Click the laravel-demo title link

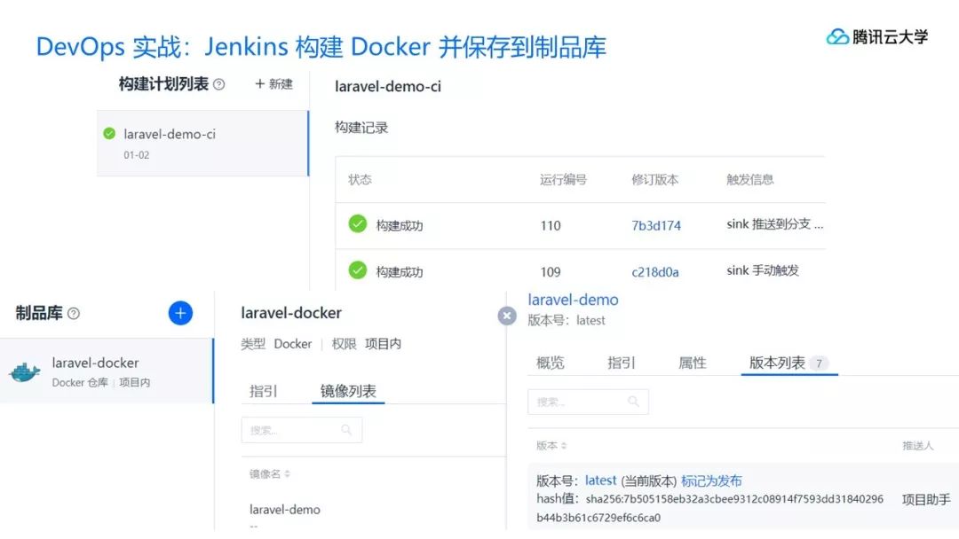573,300
